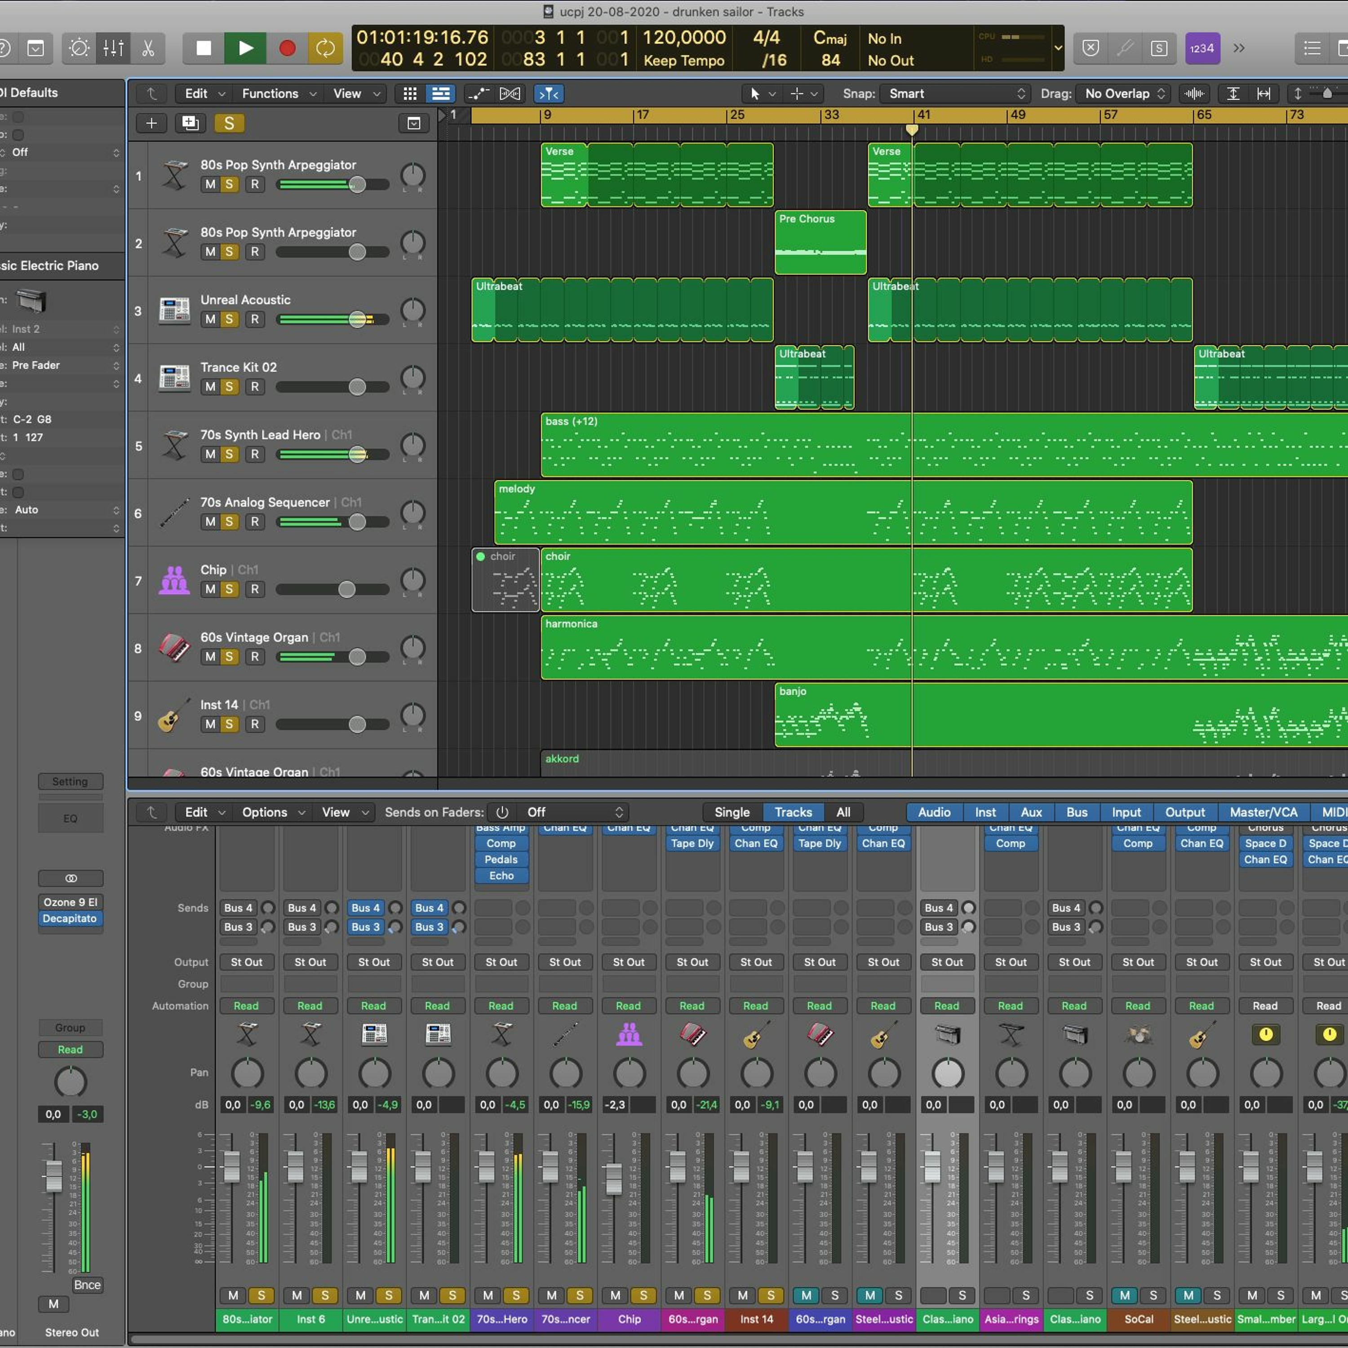Switch mixer view to All tab
This screenshot has width=1348, height=1348.
click(x=843, y=812)
